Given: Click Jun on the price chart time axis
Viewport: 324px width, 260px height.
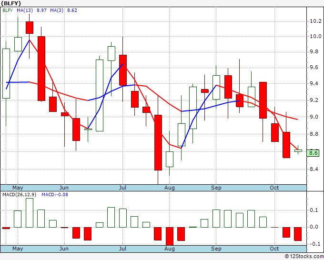Looking at the screenshot, I should [x=64, y=188].
